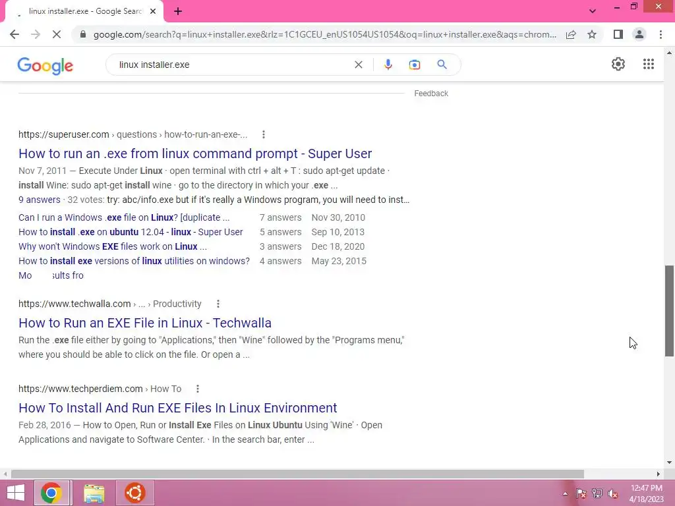The width and height of the screenshot is (675, 506).
Task: Click the magnifier search button
Action: [442, 65]
